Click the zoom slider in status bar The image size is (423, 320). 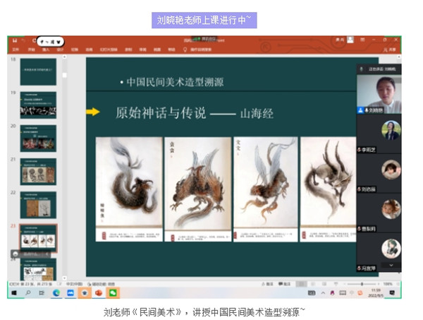(x=362, y=284)
